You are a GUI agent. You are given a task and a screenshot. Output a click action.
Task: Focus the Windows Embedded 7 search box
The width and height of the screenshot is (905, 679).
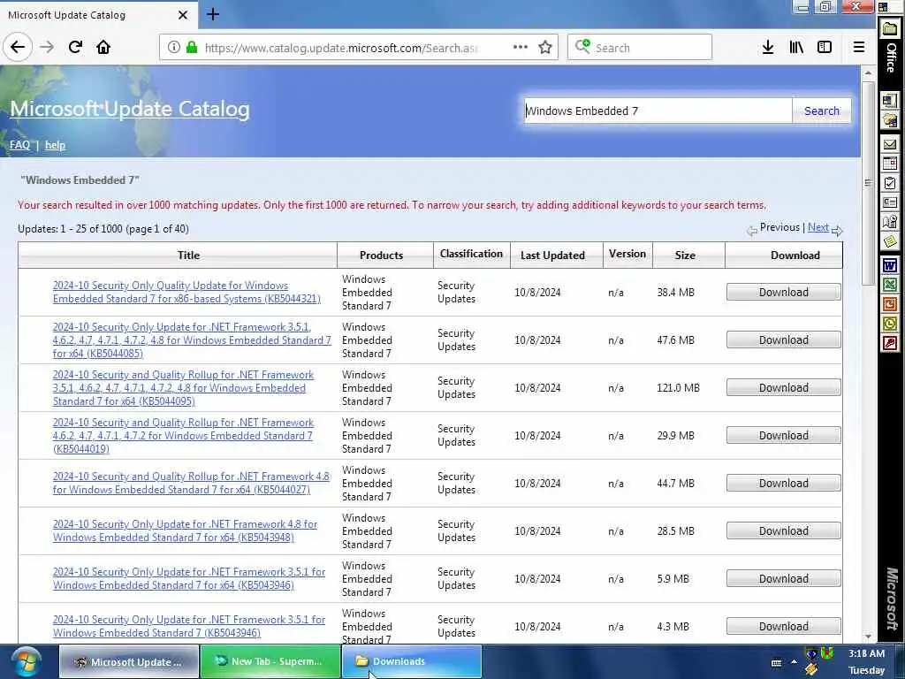coord(658,111)
